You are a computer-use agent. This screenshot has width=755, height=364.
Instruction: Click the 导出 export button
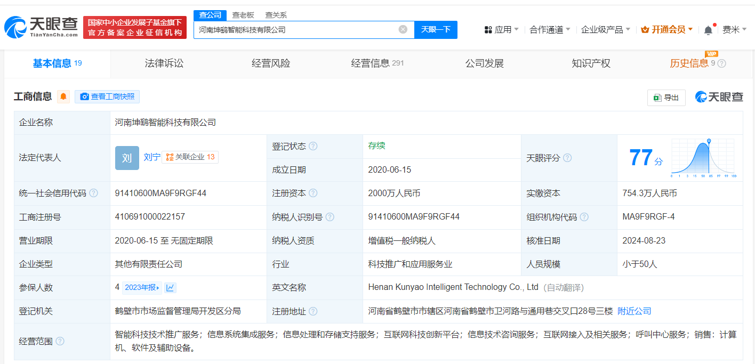click(x=666, y=98)
